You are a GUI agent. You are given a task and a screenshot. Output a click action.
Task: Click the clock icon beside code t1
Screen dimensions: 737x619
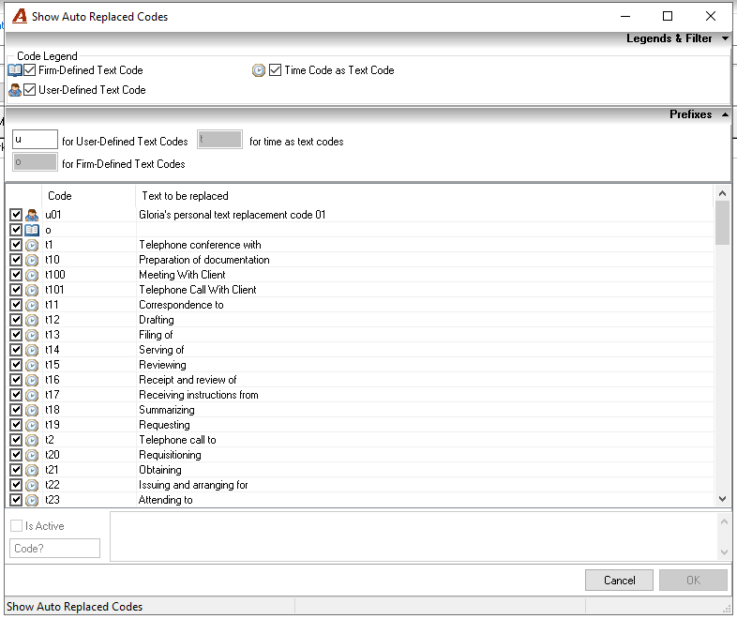pos(32,246)
